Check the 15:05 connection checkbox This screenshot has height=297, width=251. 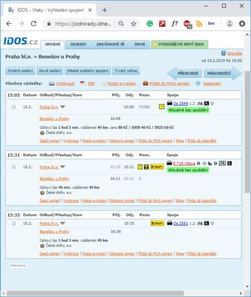14,107
